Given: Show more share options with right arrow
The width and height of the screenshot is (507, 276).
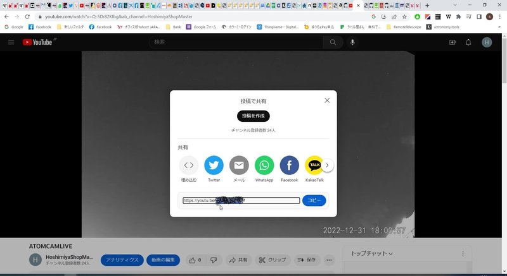Looking at the screenshot, I should point(327,165).
